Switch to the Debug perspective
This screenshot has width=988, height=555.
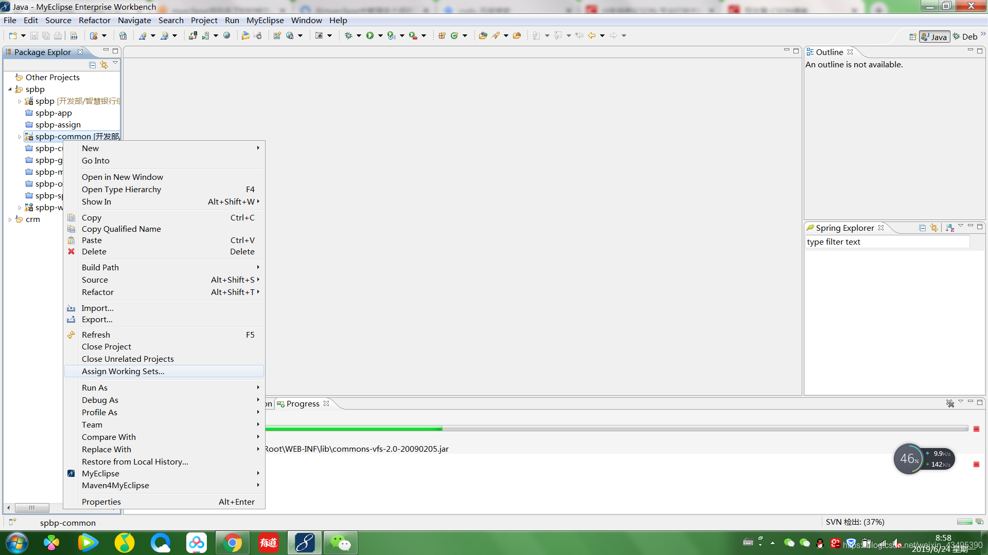tap(965, 36)
